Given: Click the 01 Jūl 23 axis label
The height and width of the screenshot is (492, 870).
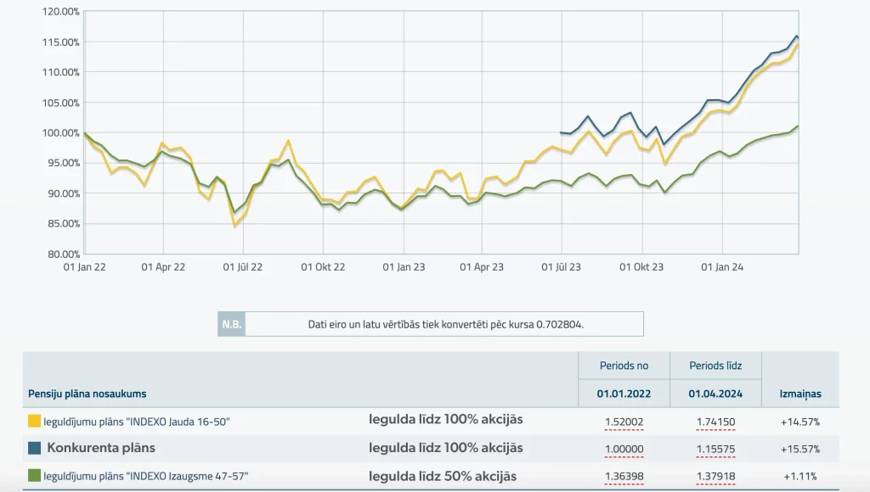Looking at the screenshot, I should click(561, 267).
